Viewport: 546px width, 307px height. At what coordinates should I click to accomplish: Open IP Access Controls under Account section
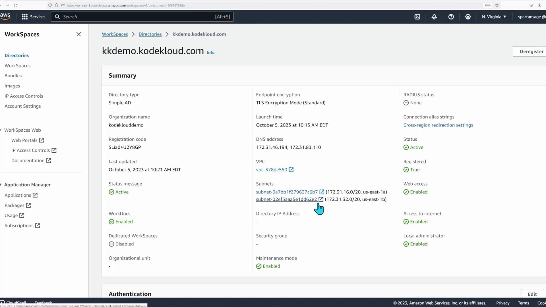pyautogui.click(x=24, y=96)
